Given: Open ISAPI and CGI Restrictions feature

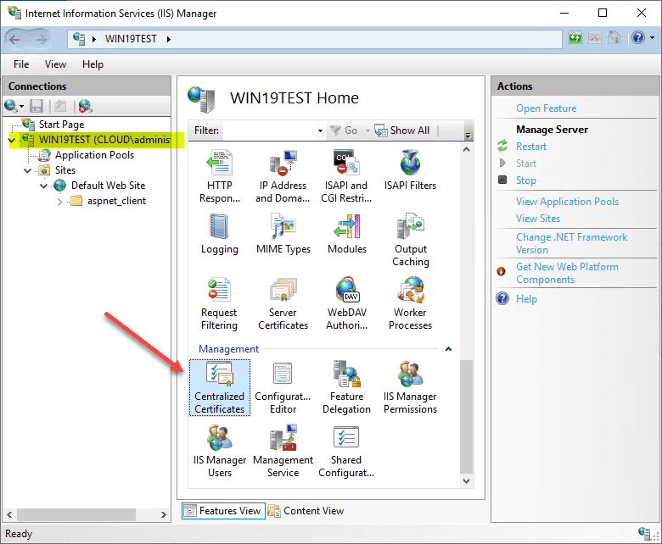Looking at the screenshot, I should 346,176.
